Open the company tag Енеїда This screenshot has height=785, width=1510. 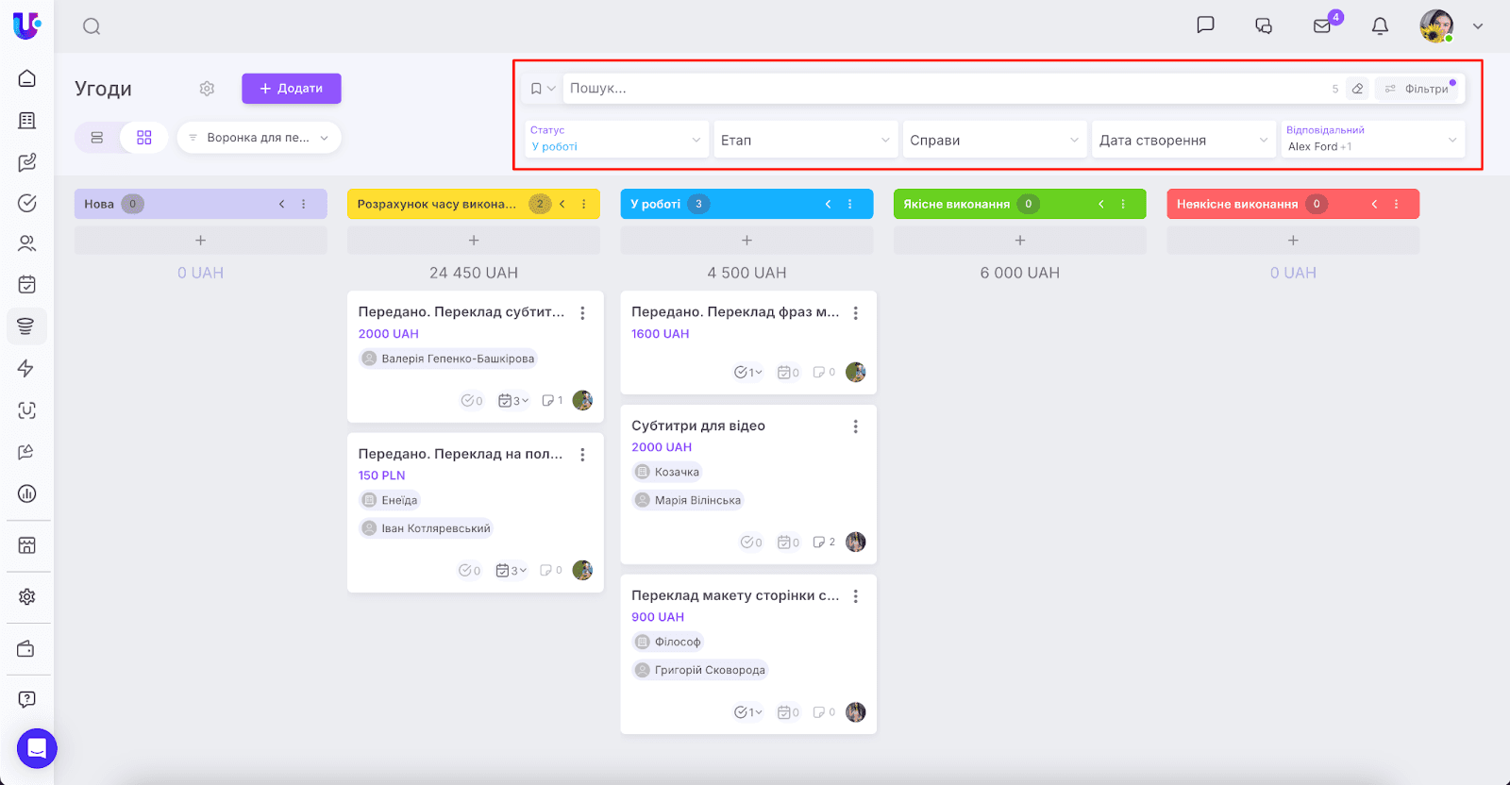(390, 500)
